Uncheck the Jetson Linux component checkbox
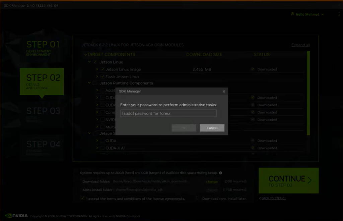This screenshot has width=343, height=221. point(95,62)
